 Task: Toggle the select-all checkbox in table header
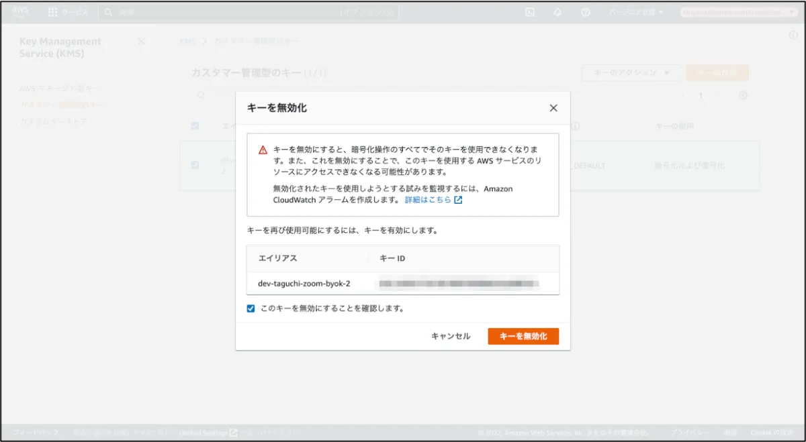coord(195,126)
